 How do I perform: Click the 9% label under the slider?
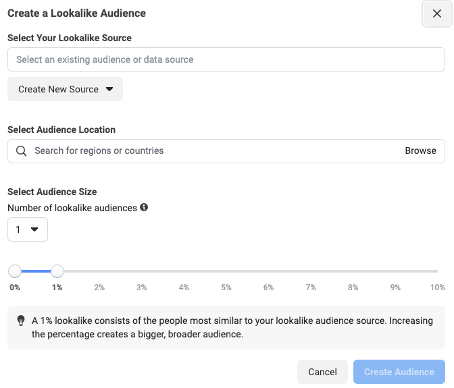click(x=395, y=287)
